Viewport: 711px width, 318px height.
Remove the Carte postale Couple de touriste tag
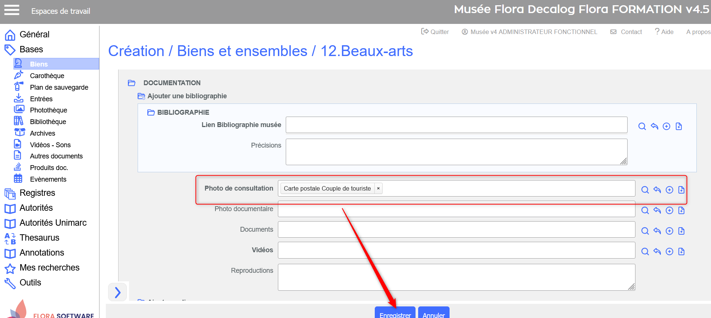[x=378, y=188]
